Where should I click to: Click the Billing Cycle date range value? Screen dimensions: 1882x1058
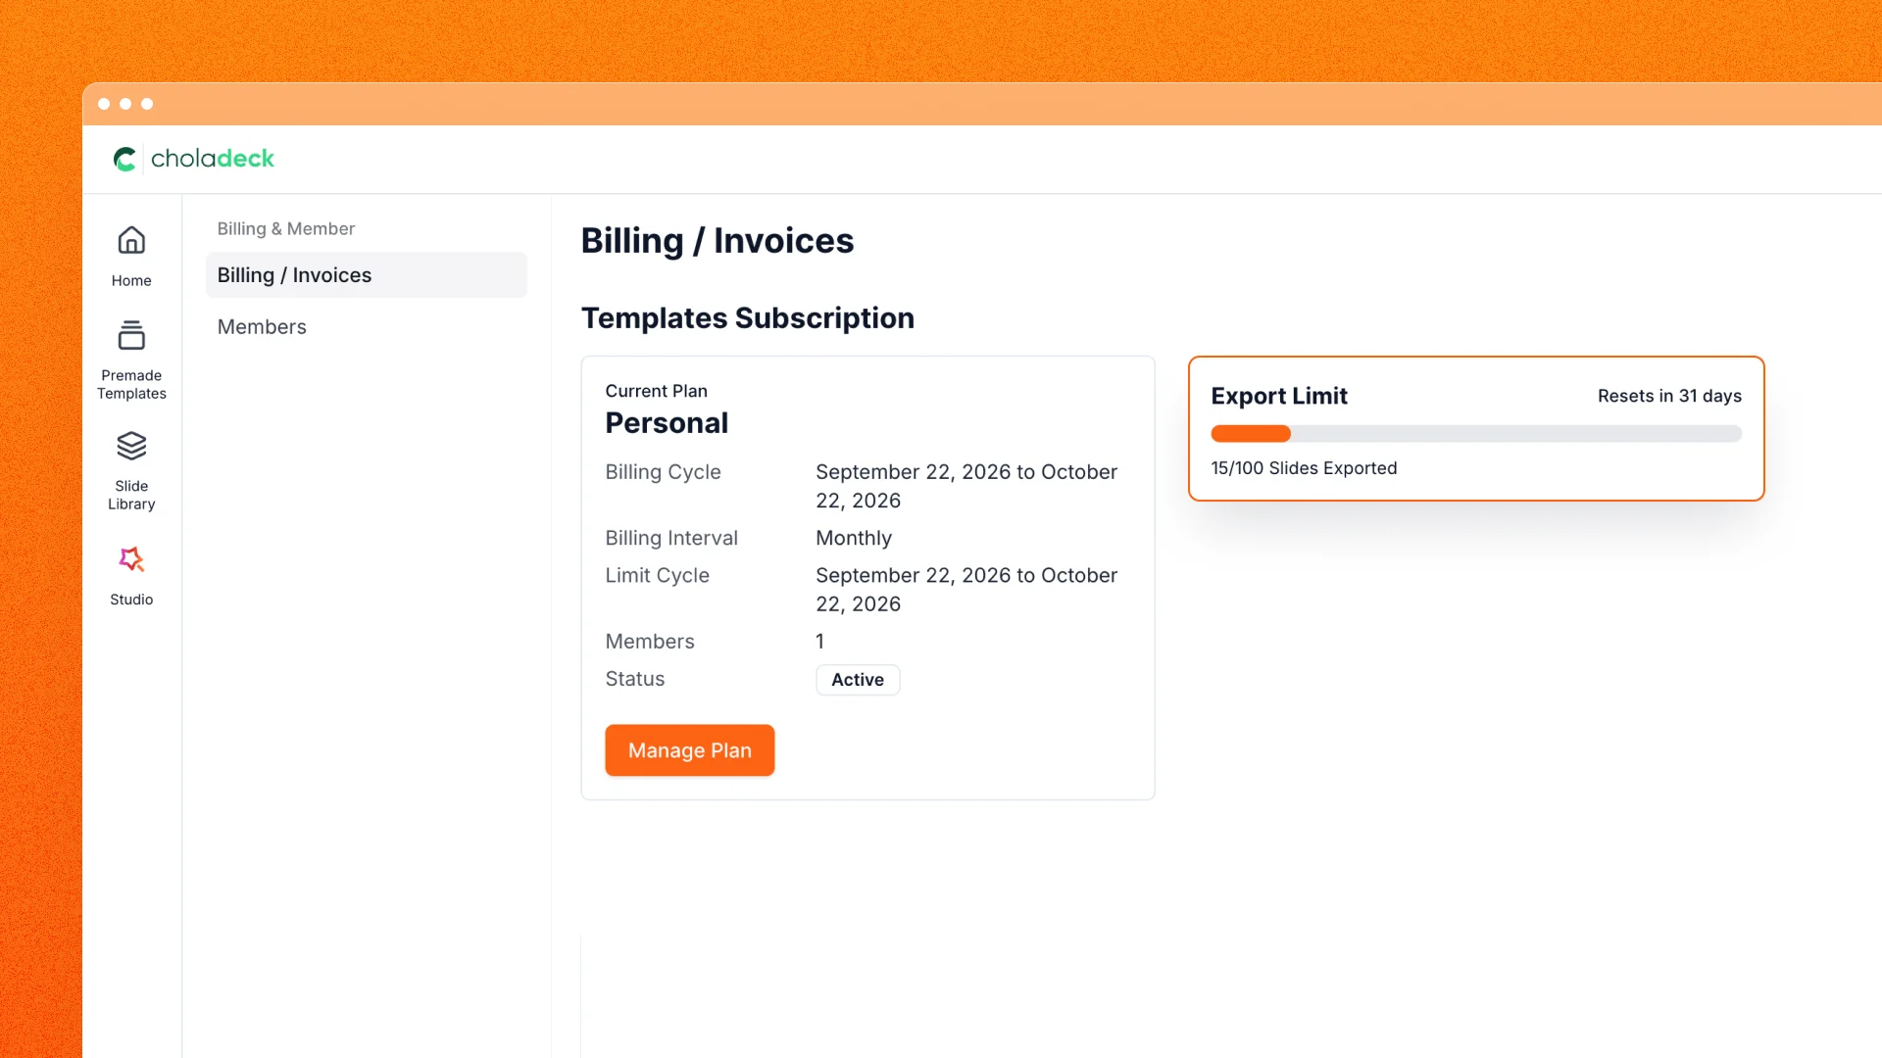[966, 486]
